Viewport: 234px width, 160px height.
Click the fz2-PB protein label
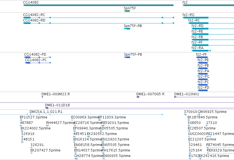tap(203, 66)
